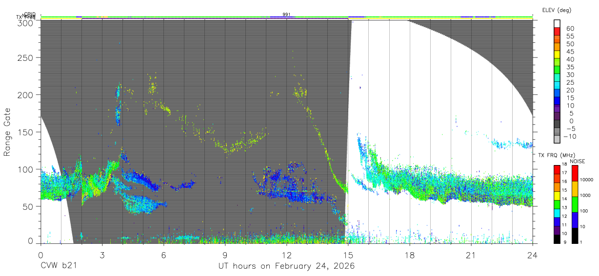Click the black segment of the NOISE color bar
The height and width of the screenshot is (276, 599).
tap(575, 236)
